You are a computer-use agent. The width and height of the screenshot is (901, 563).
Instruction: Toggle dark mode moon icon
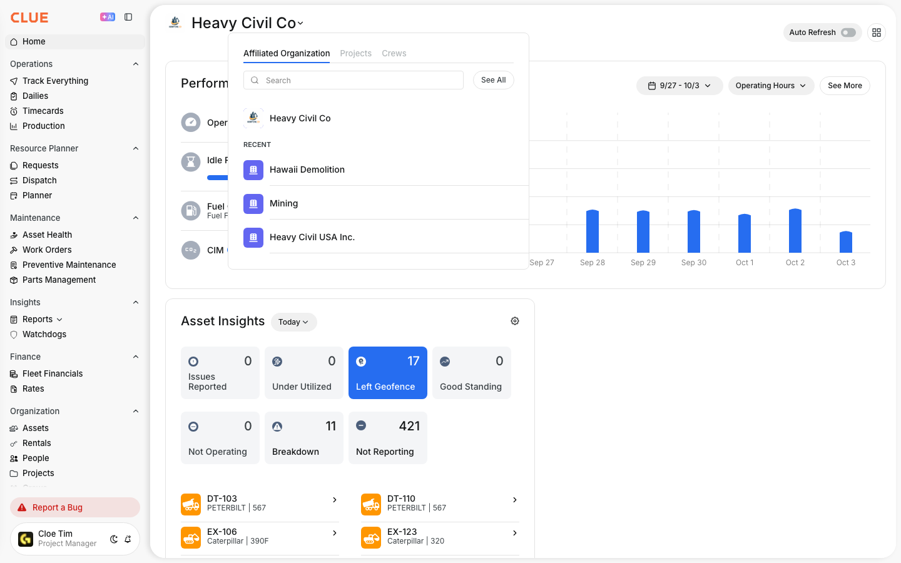coord(114,539)
